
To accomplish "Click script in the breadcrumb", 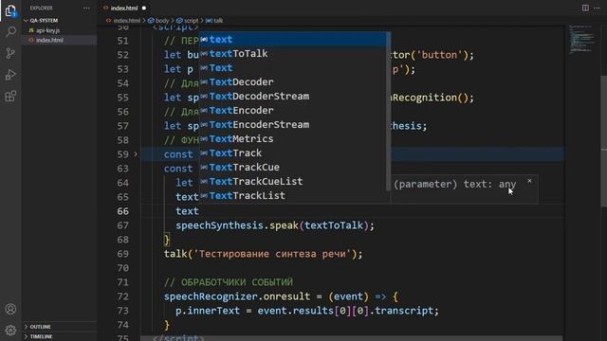I will (x=191, y=21).
